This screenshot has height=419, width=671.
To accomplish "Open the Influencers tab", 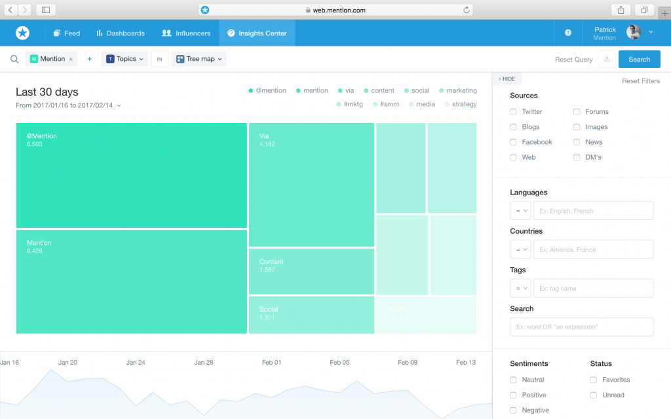I will pos(186,33).
